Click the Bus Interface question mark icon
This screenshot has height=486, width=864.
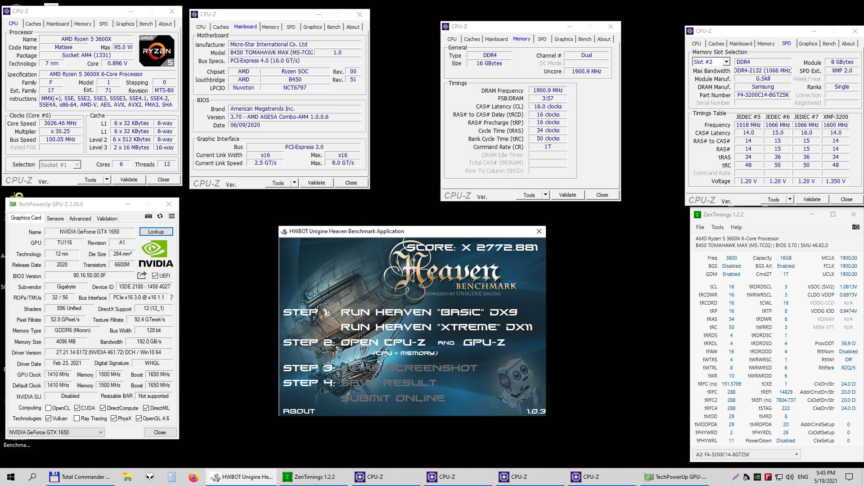coord(171,297)
